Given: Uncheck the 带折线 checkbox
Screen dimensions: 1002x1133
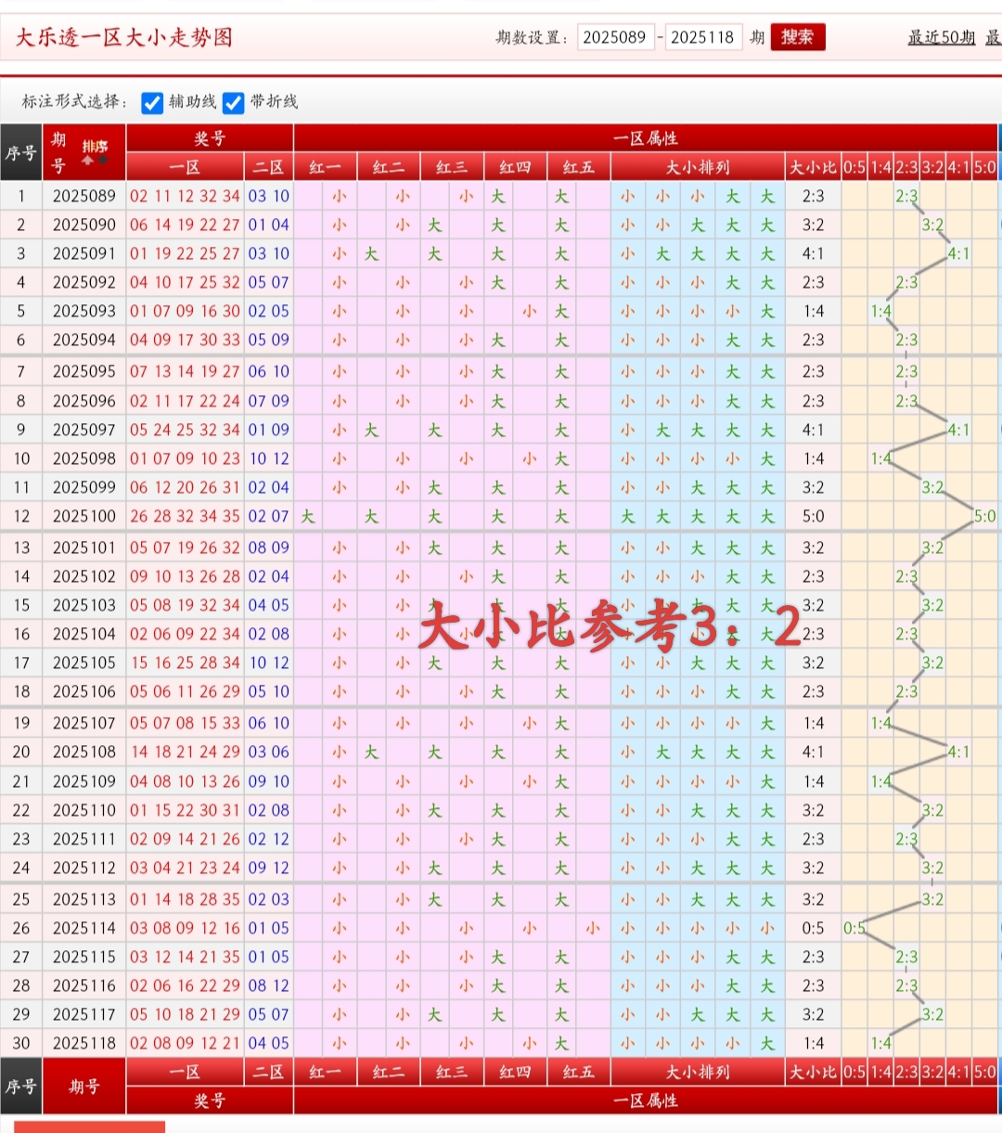Looking at the screenshot, I should click(x=234, y=103).
